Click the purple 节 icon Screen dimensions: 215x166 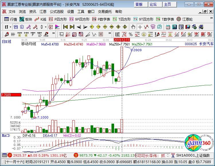(x=153, y=27)
